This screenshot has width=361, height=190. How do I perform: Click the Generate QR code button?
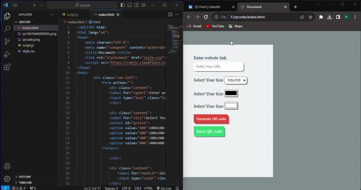[211, 119]
